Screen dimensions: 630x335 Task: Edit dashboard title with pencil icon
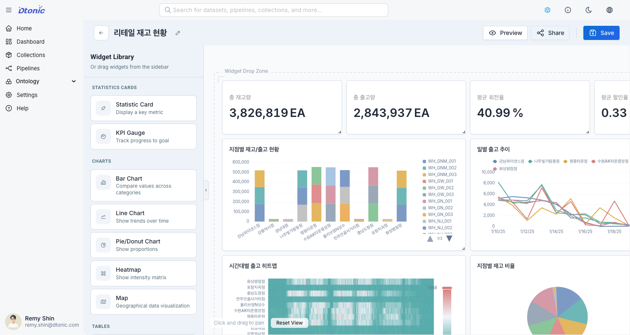click(x=178, y=33)
